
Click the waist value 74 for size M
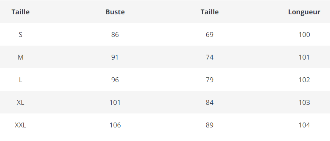pos(209,57)
